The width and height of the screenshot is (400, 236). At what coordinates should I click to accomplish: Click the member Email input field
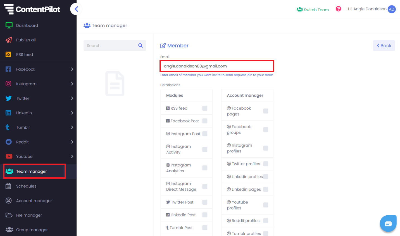217,66
